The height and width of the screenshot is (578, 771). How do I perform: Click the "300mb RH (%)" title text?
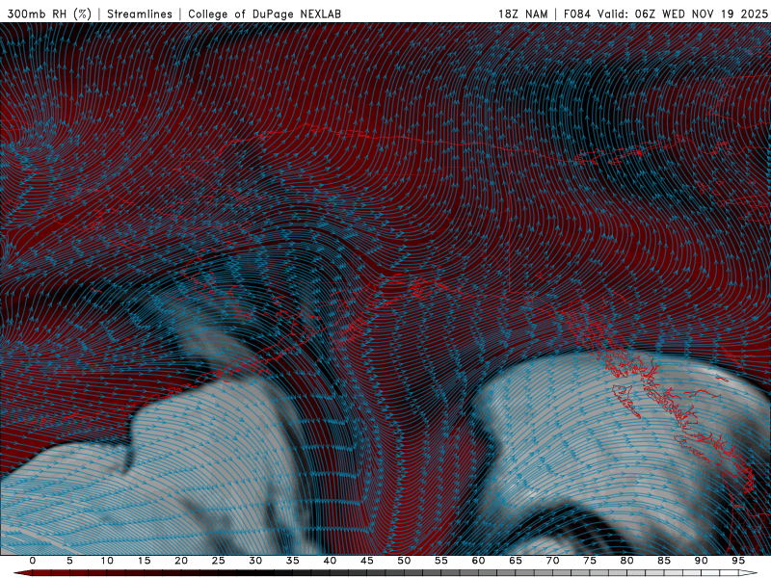coord(49,13)
